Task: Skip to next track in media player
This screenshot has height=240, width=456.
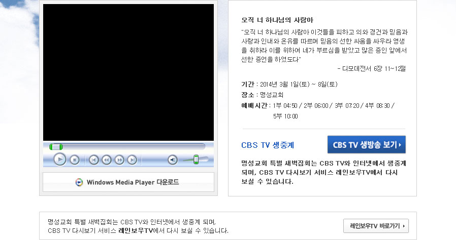Action: tap(132, 159)
